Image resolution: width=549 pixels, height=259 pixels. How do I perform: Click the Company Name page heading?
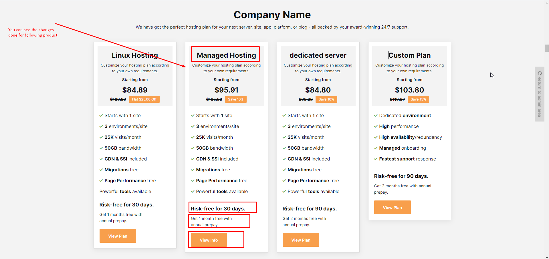[x=272, y=15]
